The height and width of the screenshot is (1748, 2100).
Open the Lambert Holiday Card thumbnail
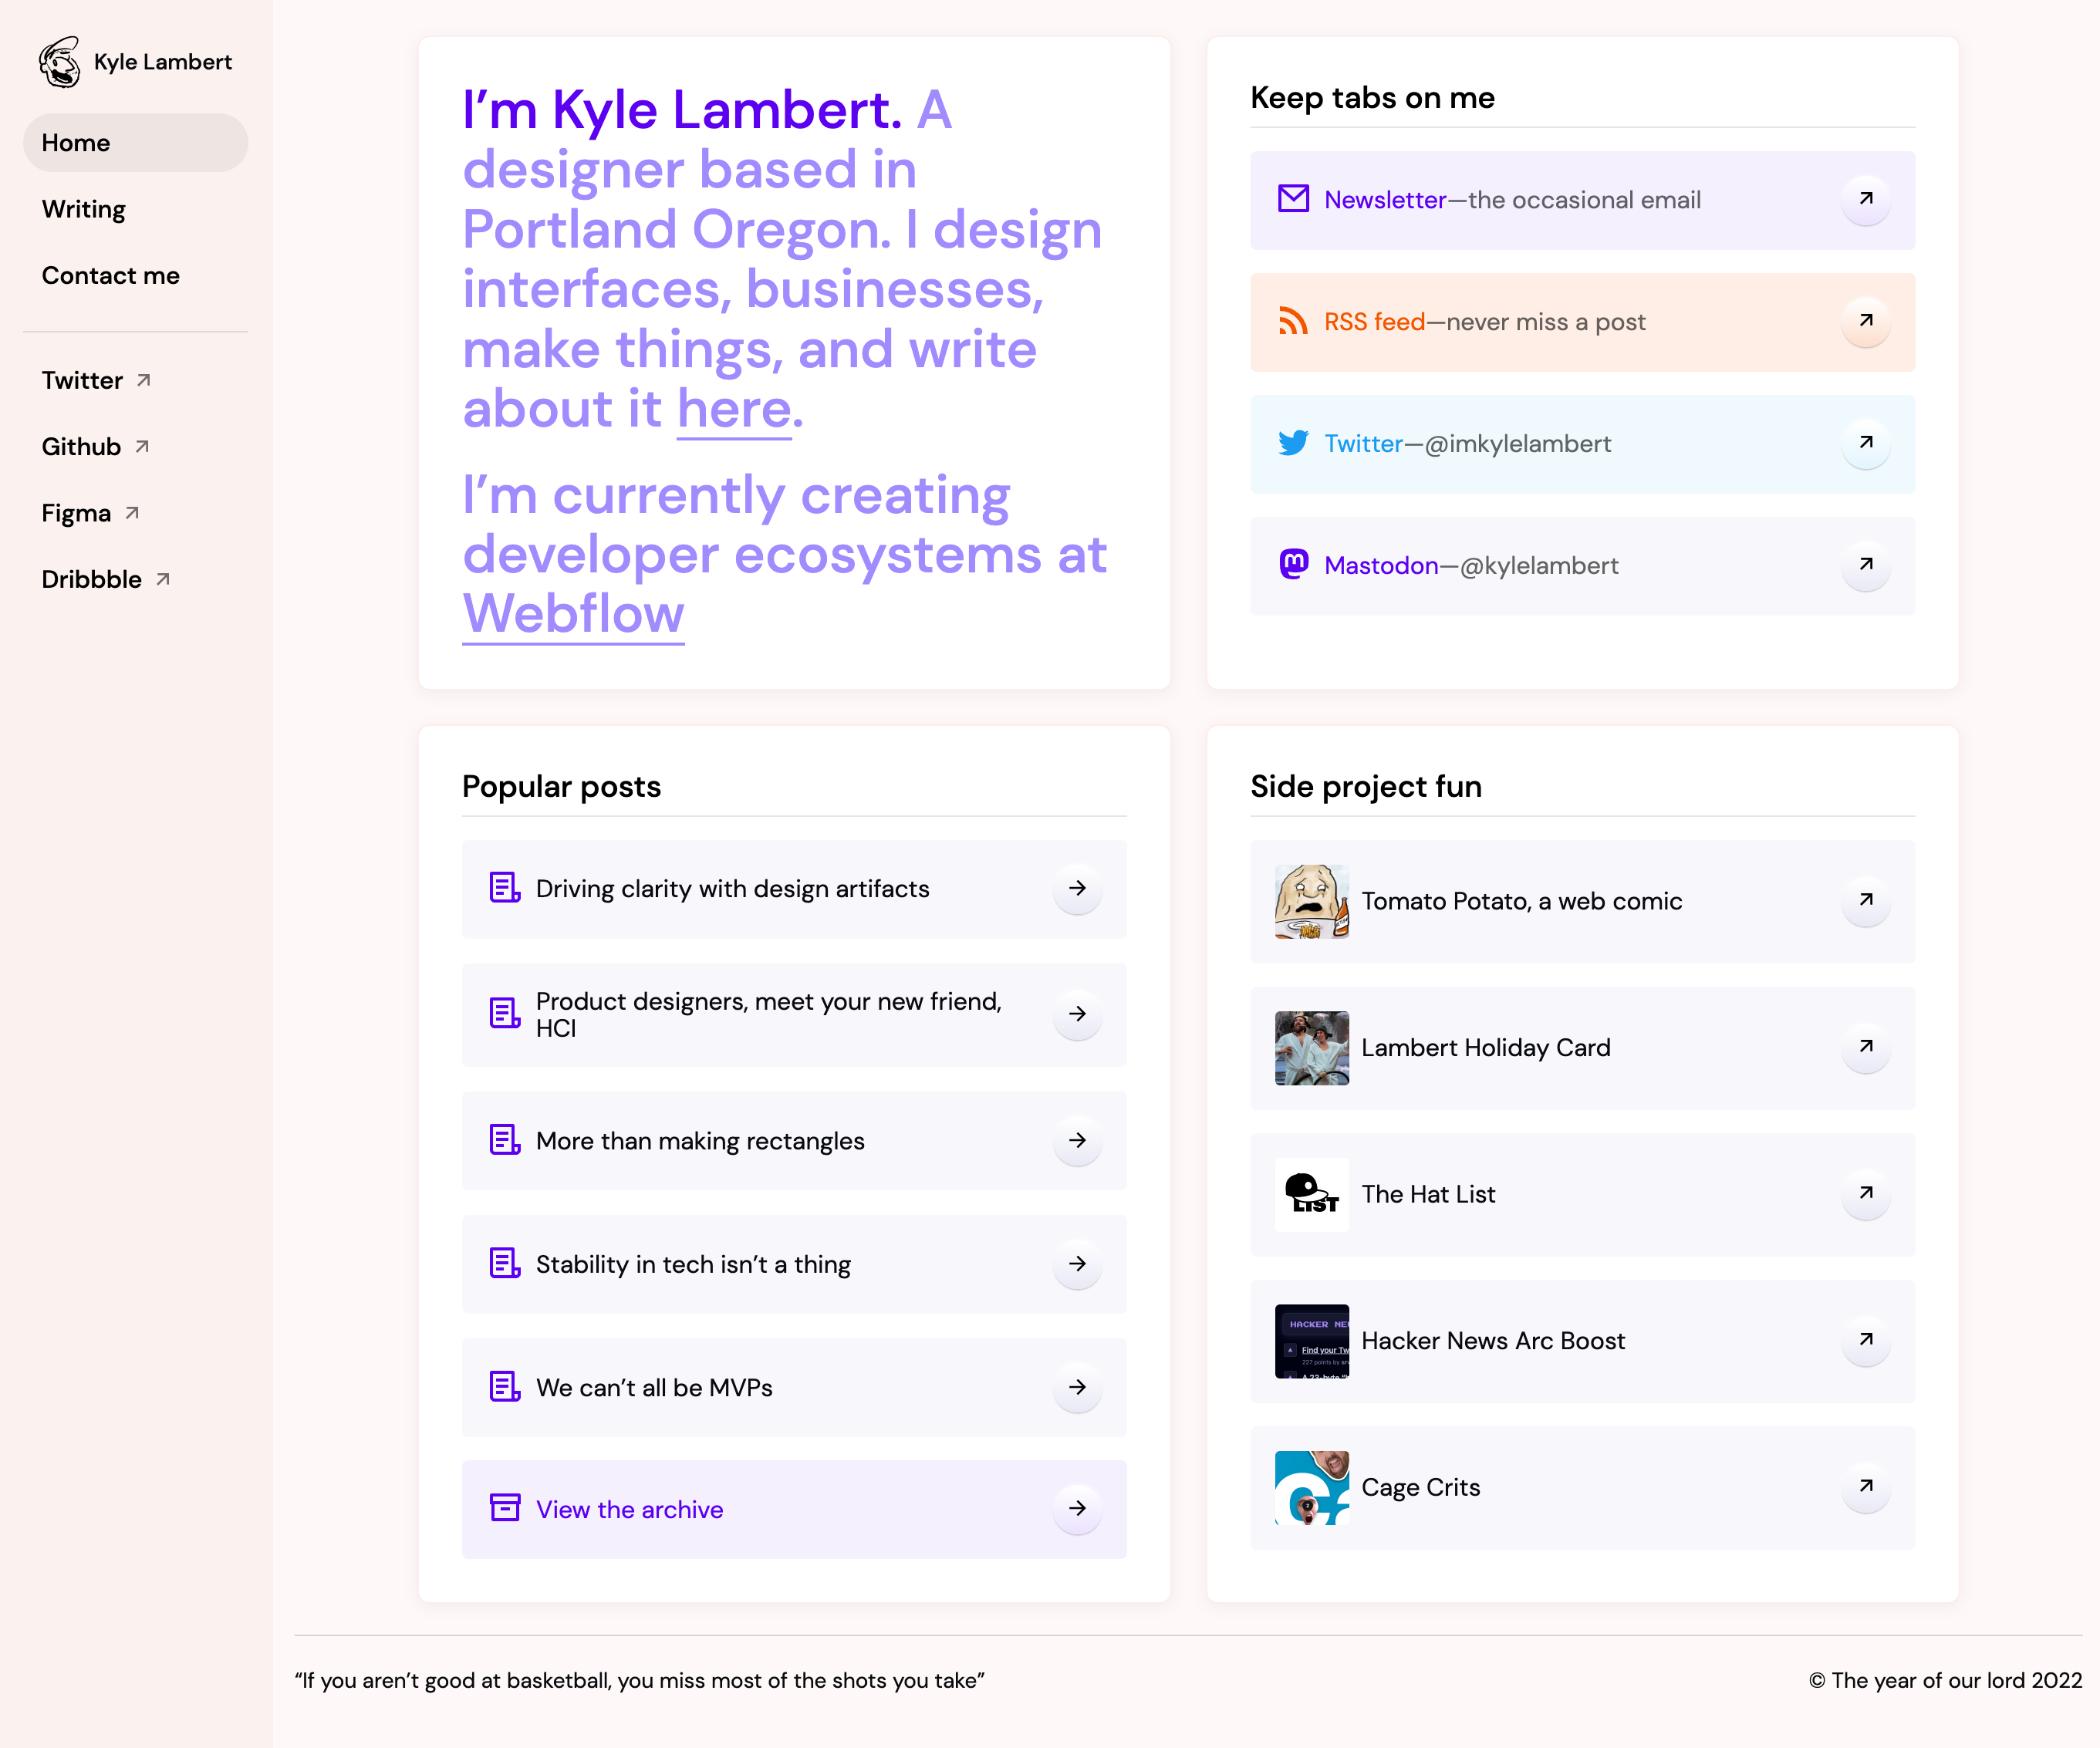coord(1311,1047)
